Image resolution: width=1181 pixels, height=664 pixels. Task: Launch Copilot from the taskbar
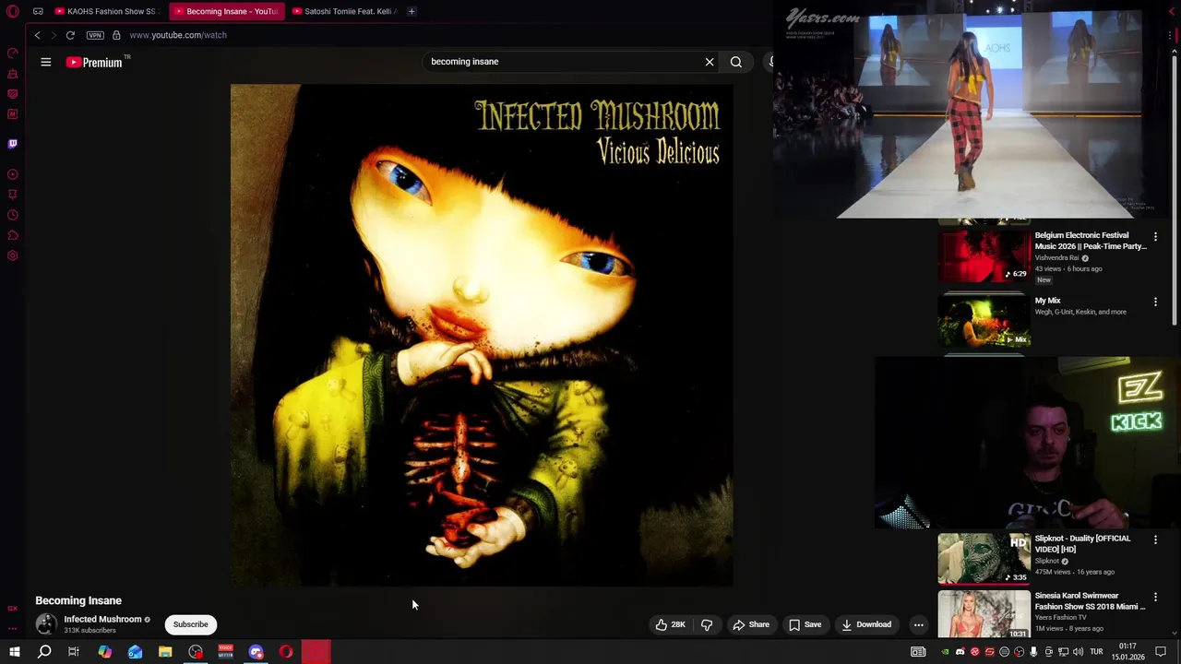[105, 652]
